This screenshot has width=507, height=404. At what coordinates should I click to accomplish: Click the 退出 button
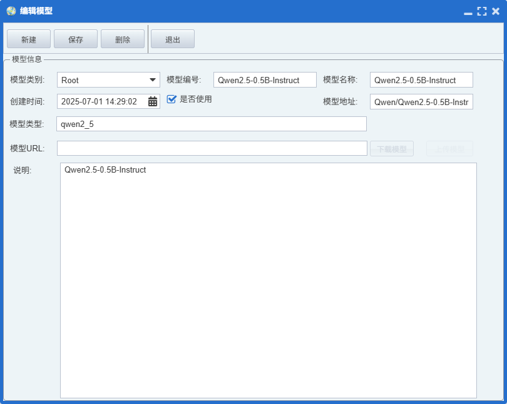pos(173,39)
